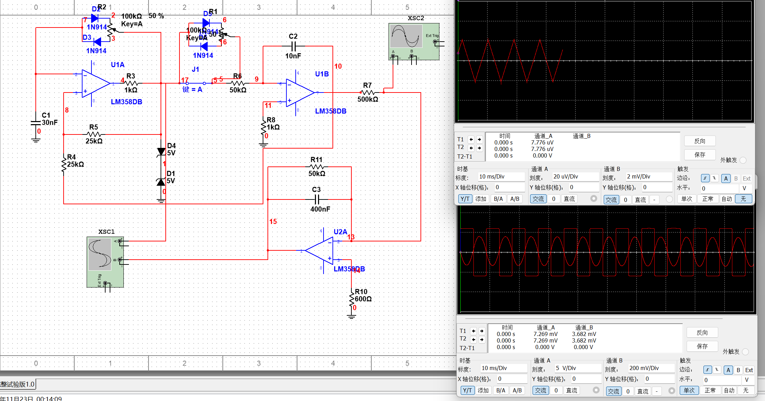Open 10 ms/Div timebase field in upper oscilloscope
Viewport: 765px width, 401px height.
click(501, 177)
